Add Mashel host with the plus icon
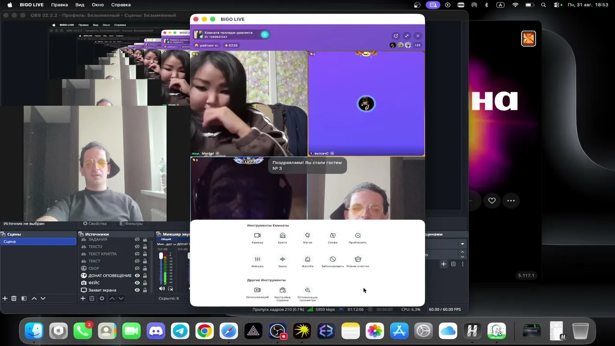 tap(218, 154)
